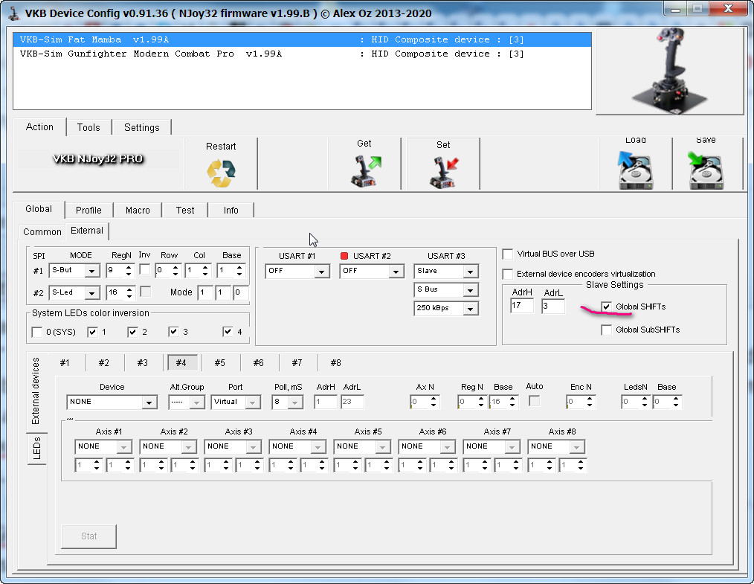Click the joystick device preview image
This screenshot has height=584, width=754.
(671, 73)
